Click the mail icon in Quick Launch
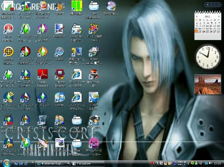The height and width of the screenshot is (167, 224). [x=16, y=163]
